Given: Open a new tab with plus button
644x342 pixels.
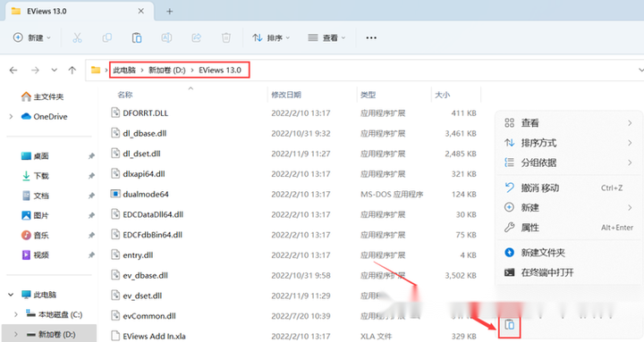Looking at the screenshot, I should point(170,12).
